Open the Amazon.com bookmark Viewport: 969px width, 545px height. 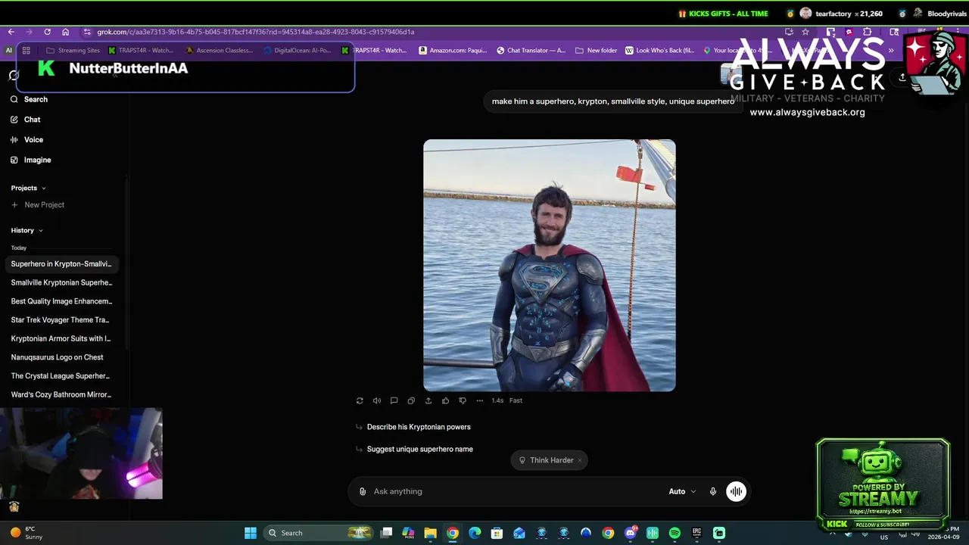point(453,51)
